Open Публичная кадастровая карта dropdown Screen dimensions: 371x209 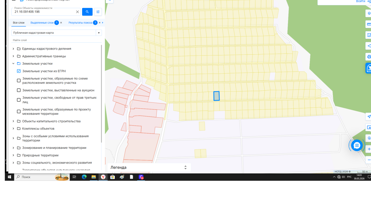point(99,33)
